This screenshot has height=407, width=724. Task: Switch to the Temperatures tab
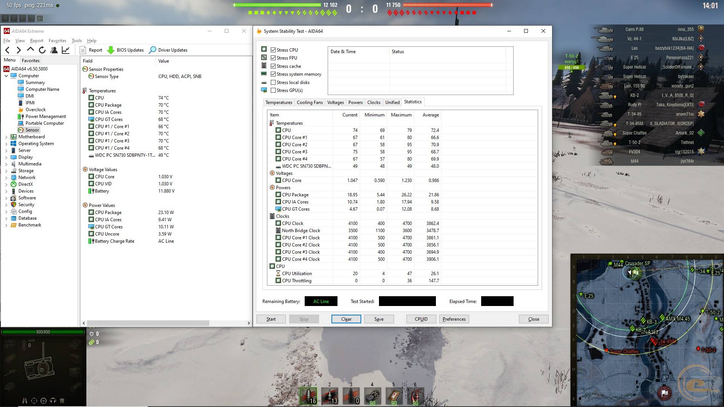(279, 103)
